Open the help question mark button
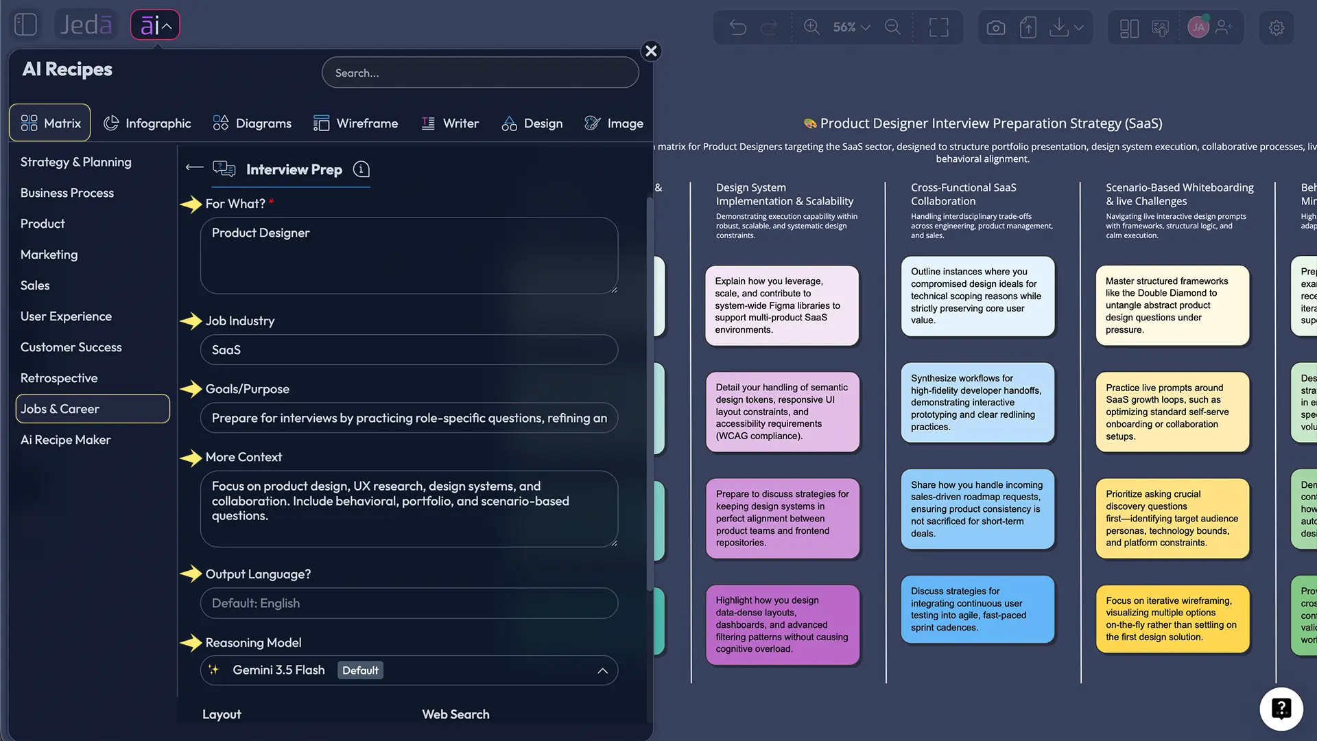The image size is (1317, 741). (x=1281, y=708)
